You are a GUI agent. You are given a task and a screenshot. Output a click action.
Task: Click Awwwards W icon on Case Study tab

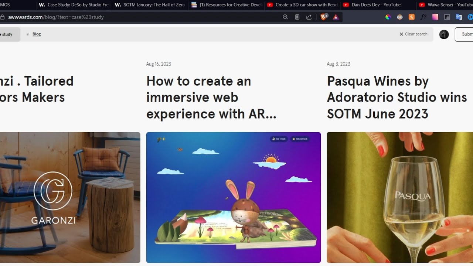[42, 5]
